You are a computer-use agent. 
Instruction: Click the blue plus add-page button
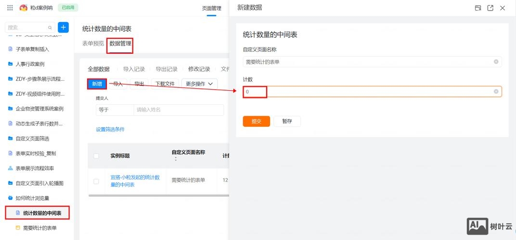[x=63, y=27]
